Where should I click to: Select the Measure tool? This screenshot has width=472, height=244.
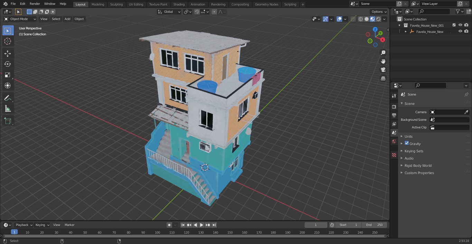8,109
